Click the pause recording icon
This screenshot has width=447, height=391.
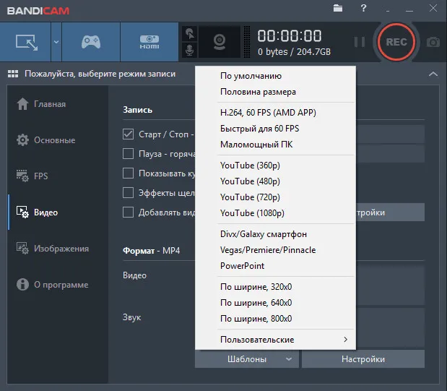click(x=359, y=42)
